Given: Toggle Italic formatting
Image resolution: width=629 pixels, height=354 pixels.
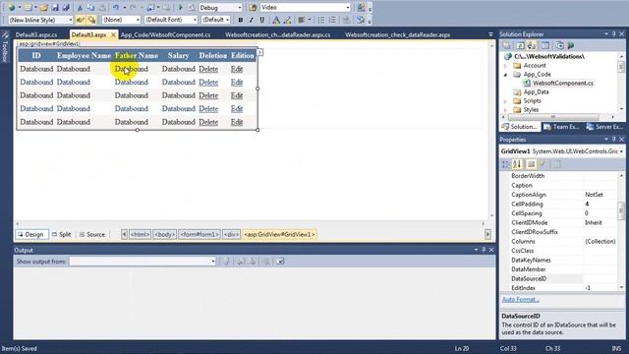Looking at the screenshot, I should pos(252,20).
